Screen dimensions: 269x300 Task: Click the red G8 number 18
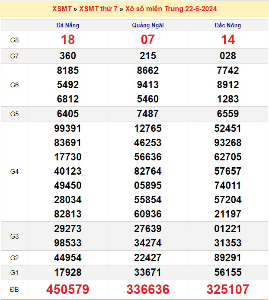[68, 40]
